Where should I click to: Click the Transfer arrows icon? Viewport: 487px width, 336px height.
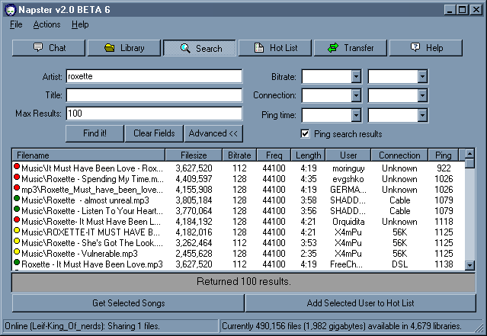pyautogui.click(x=332, y=48)
